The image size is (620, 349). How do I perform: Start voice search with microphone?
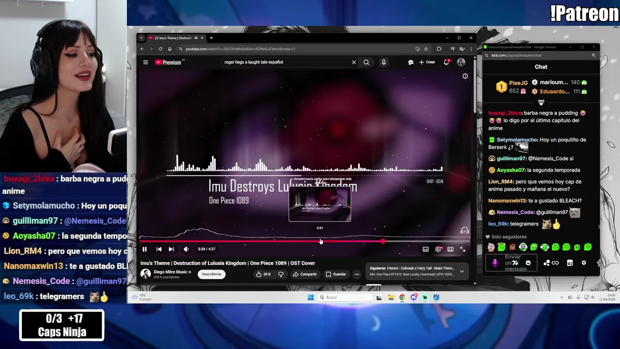pos(384,62)
